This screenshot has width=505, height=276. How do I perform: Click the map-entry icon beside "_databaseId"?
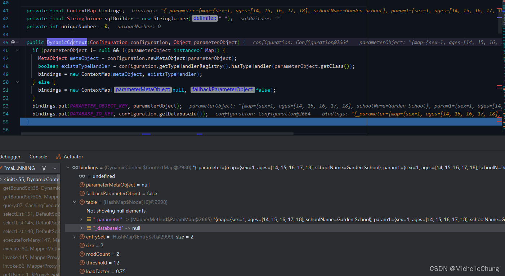click(89, 228)
